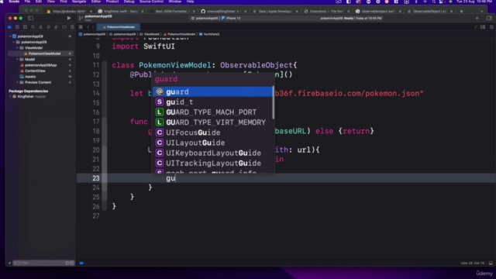Go back in editor history
Screen dimensions: 496x279
pyautogui.click(x=88, y=27)
